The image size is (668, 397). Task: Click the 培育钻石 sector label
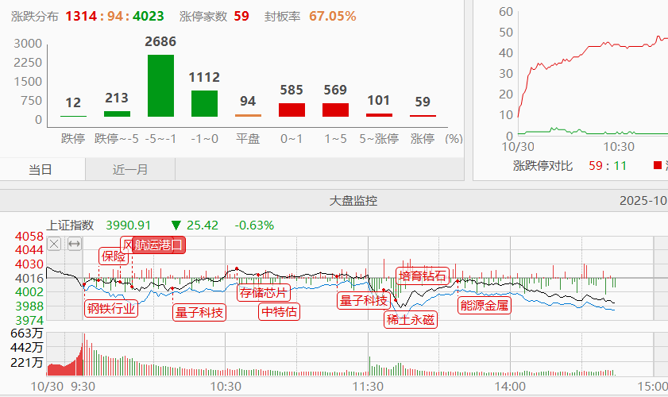click(x=423, y=276)
